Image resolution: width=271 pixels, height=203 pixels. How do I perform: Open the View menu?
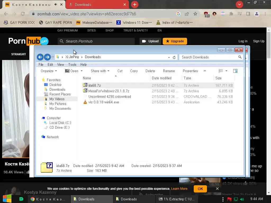pos(61,64)
